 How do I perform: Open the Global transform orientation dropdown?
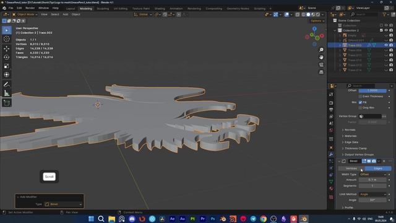143,14
